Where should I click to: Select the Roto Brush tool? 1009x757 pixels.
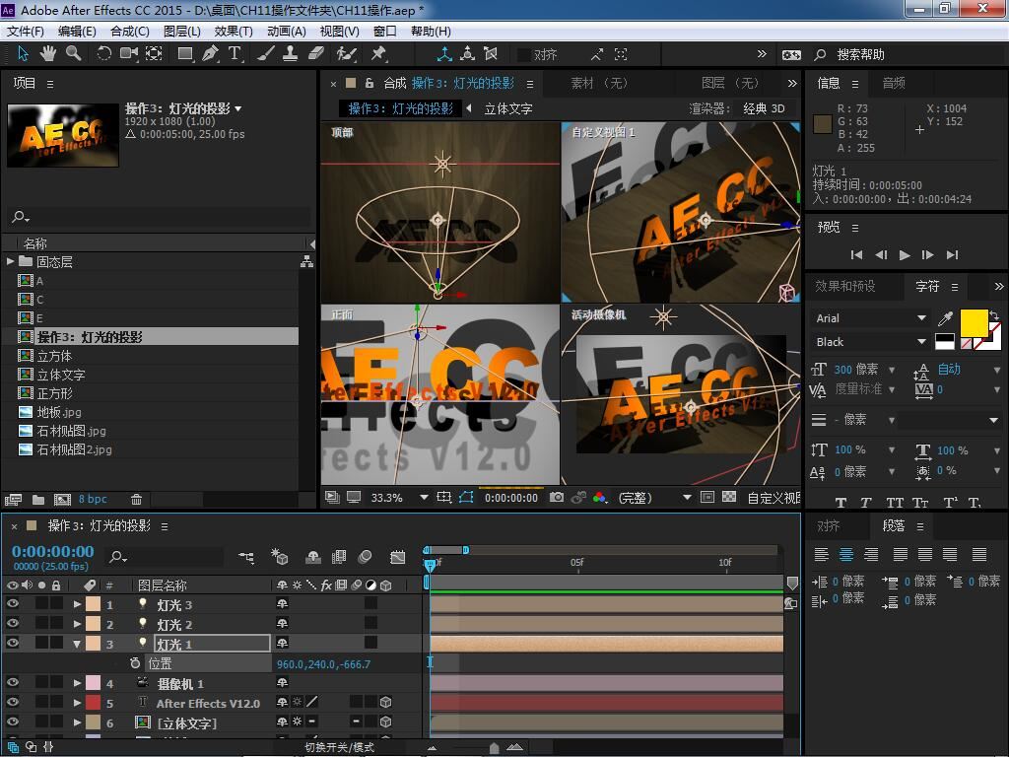[346, 54]
